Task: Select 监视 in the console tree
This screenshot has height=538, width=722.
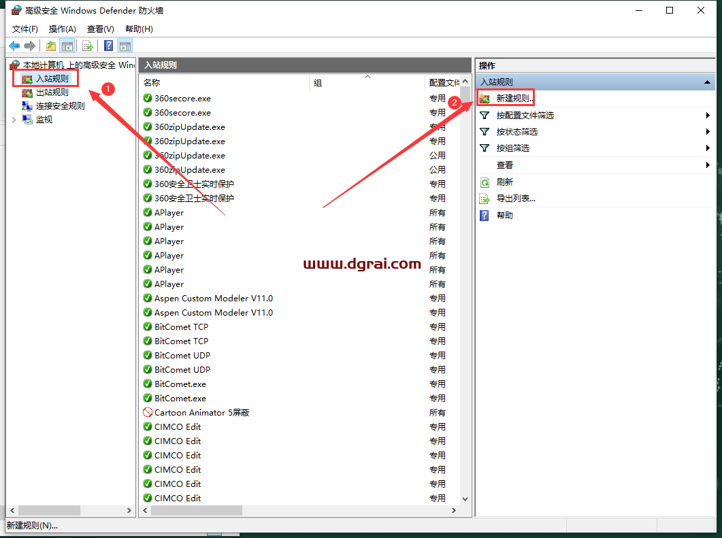Action: point(44,120)
